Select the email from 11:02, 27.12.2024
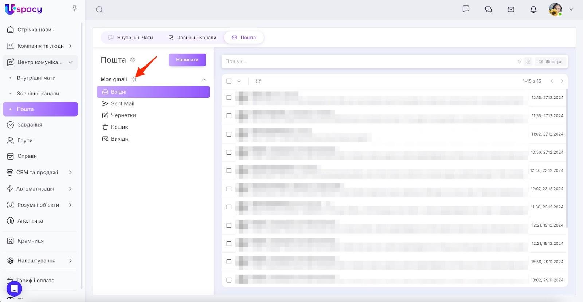The image size is (583, 302). 229,134
